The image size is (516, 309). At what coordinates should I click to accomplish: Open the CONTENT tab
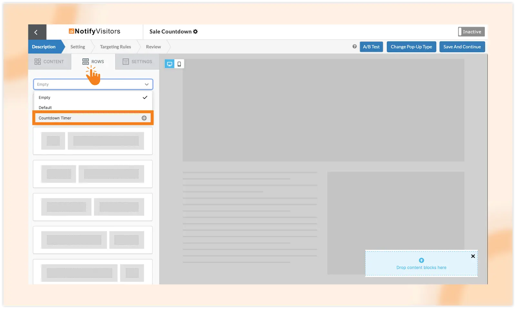[49, 61]
